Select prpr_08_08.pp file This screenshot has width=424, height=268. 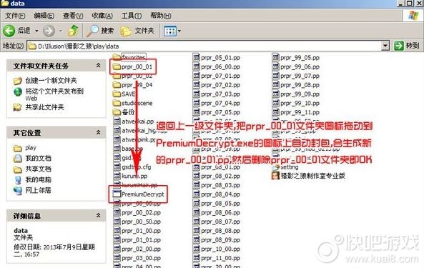click(217, 231)
